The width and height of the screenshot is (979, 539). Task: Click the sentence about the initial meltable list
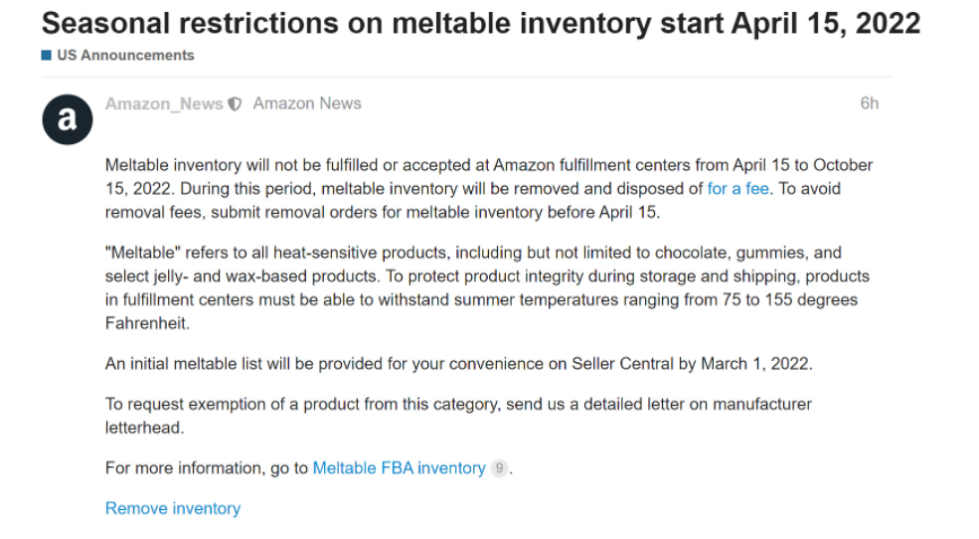(x=458, y=364)
